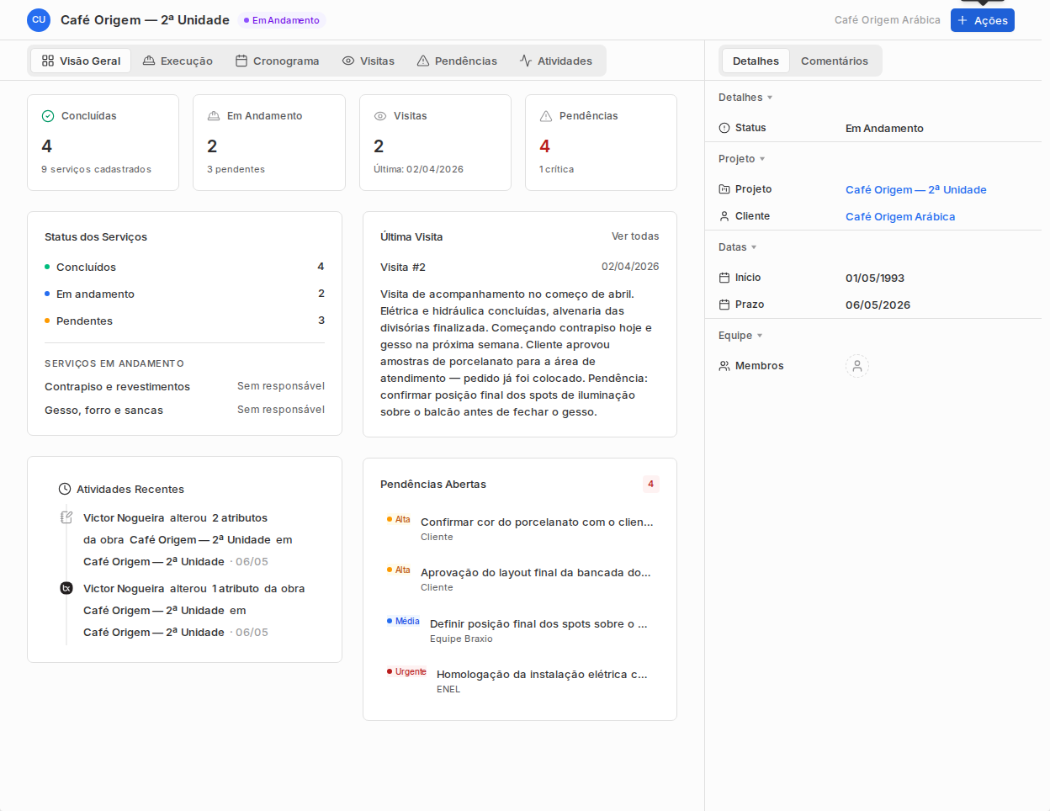This screenshot has width=1050, height=811.
Task: Open the Ações menu button
Action: click(x=983, y=20)
